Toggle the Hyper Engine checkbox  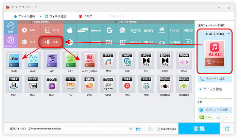[158, 129]
